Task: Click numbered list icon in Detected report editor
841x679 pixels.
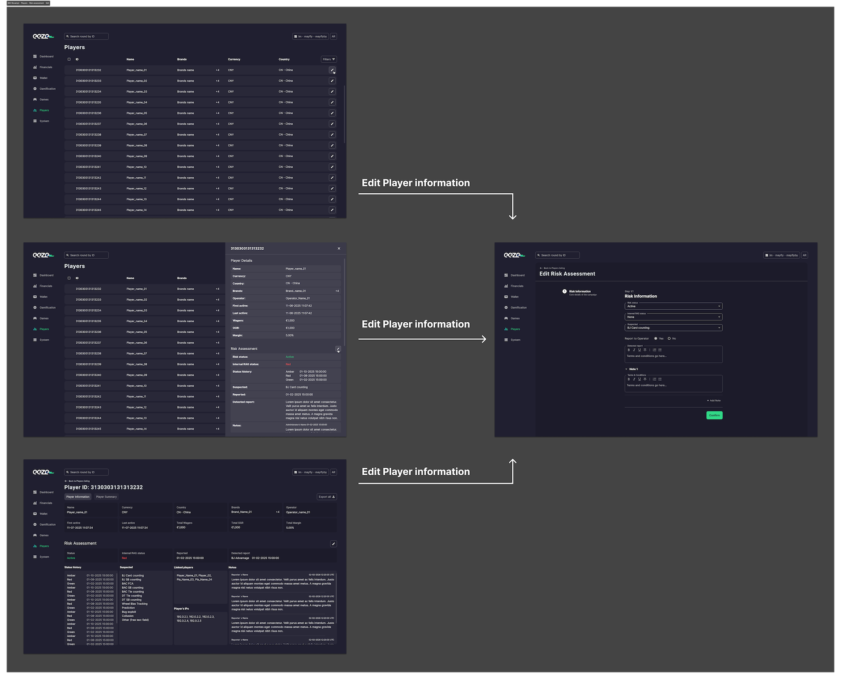Action: click(654, 350)
